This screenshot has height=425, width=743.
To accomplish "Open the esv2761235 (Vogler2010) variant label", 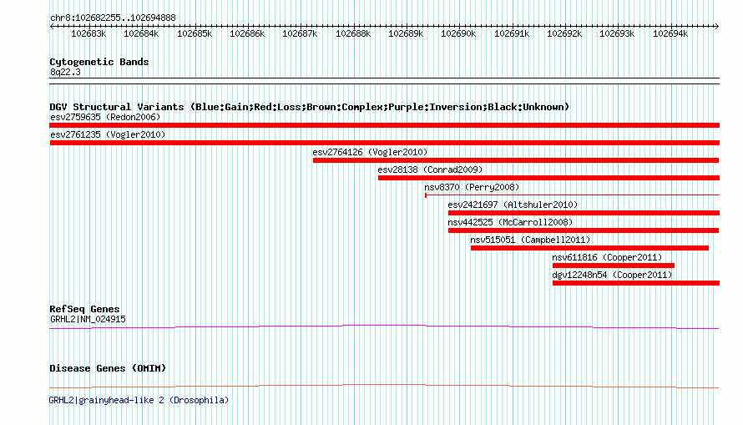I will click(x=108, y=134).
